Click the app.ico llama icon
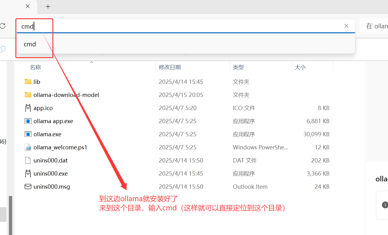This screenshot has height=235, width=388. pyautogui.click(x=28, y=108)
